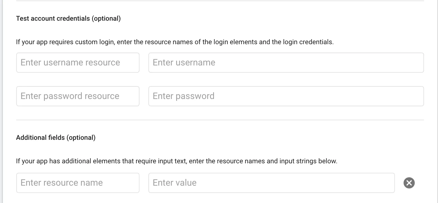
Task: Click the divider above Additional fields
Action: pyautogui.click(x=220, y=120)
